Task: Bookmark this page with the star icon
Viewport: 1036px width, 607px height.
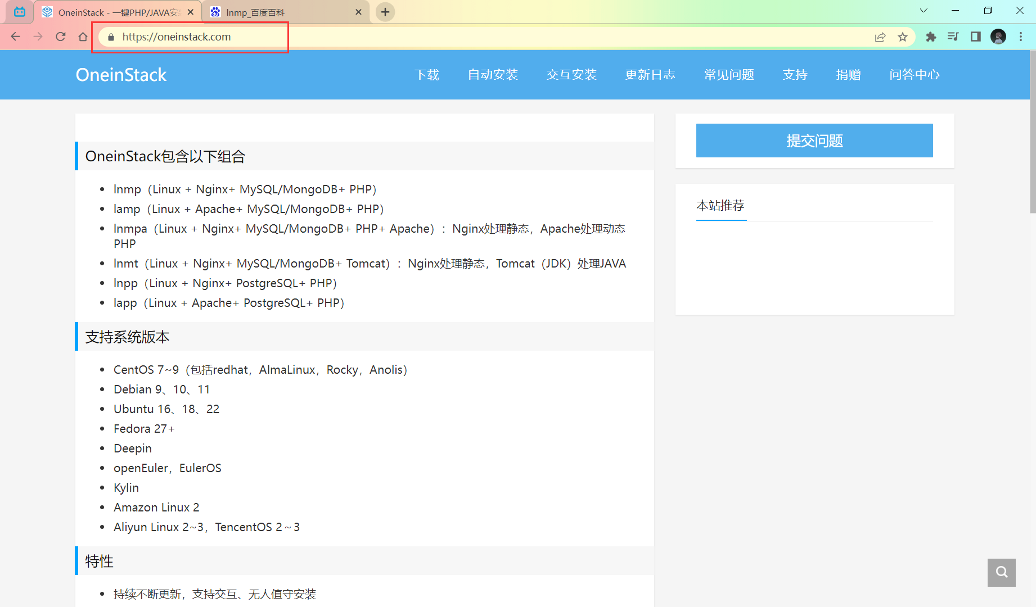Action: tap(903, 37)
